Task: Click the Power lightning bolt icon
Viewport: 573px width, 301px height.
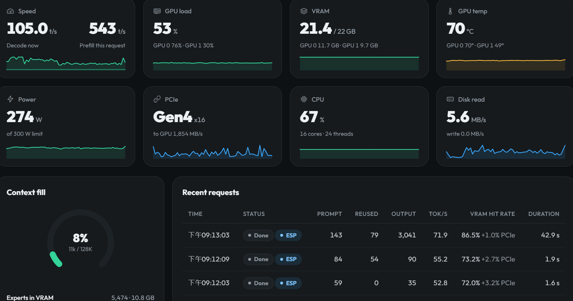Action: pos(10,99)
